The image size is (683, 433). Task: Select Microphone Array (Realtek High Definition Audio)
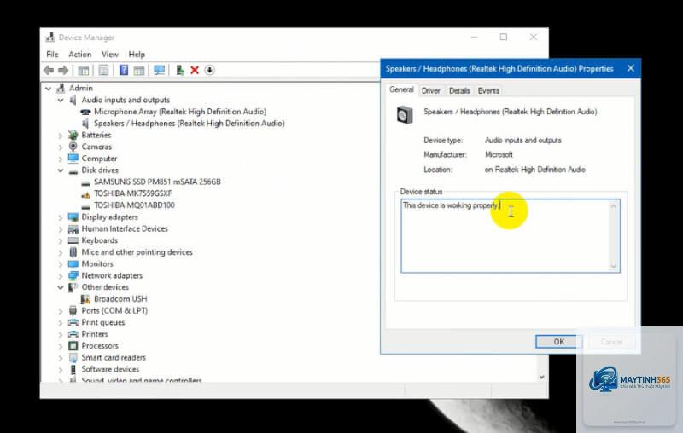[180, 112]
